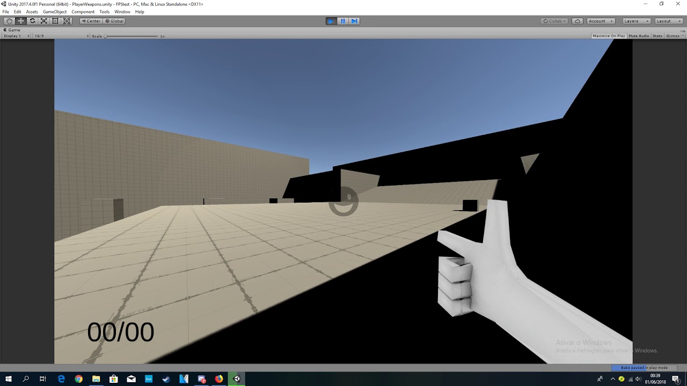Image resolution: width=687 pixels, height=386 pixels.
Task: Toggle Global/Local handle rotation
Action: (114, 21)
